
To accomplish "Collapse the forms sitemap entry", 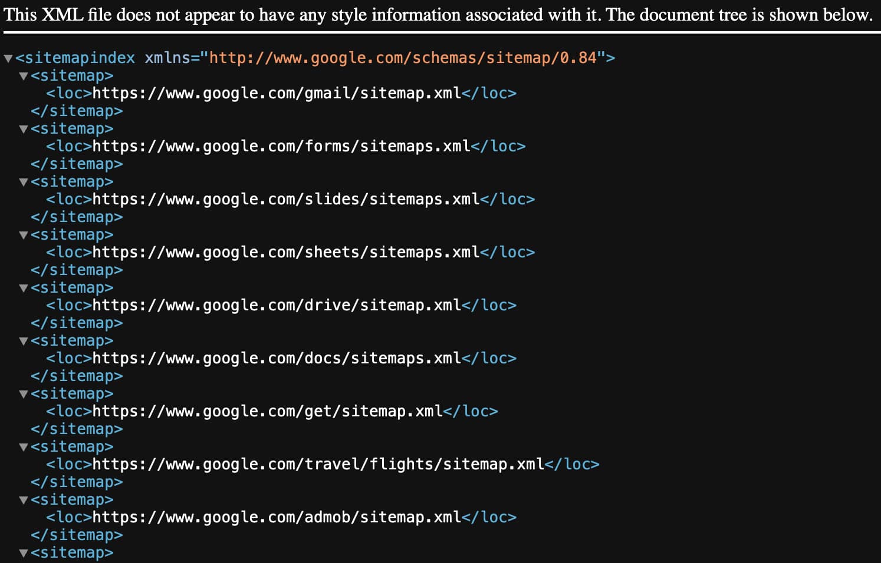I will (x=22, y=128).
